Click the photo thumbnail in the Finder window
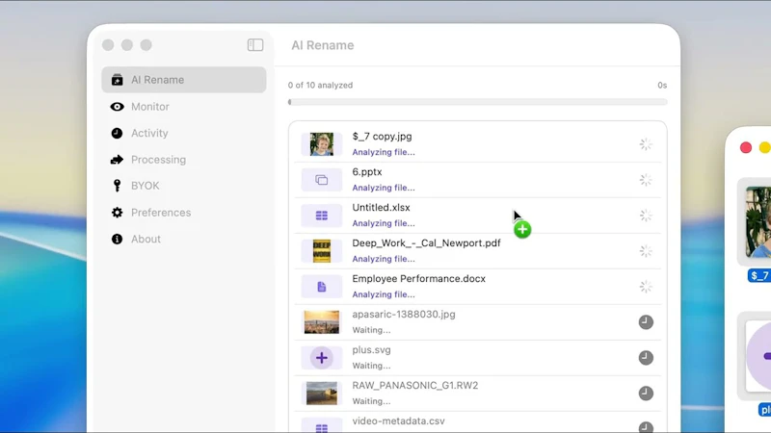The height and width of the screenshot is (433, 771). tap(758, 222)
